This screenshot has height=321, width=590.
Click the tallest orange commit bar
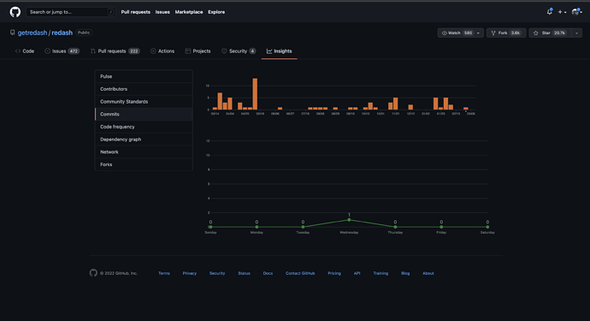coord(255,94)
